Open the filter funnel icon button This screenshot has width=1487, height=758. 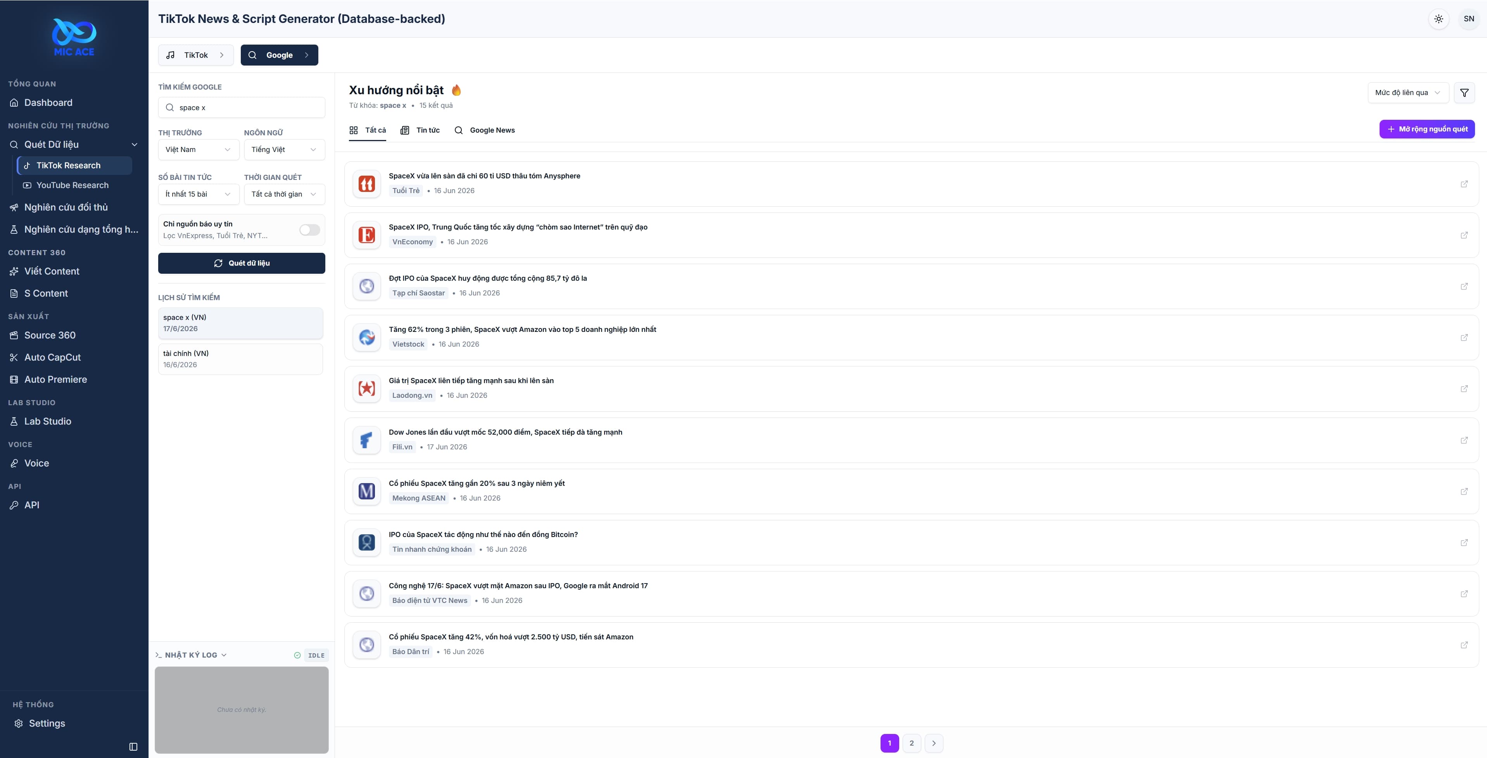point(1464,92)
